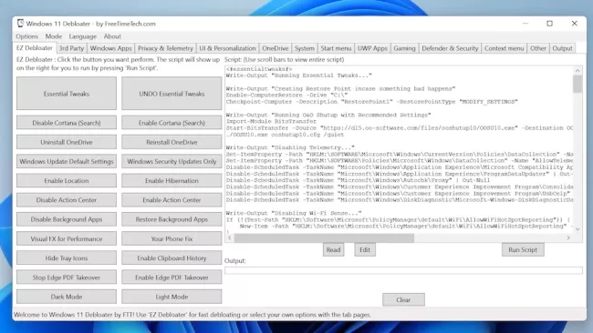Click the Your Phone Fix button
593x333 pixels.
coord(172,238)
